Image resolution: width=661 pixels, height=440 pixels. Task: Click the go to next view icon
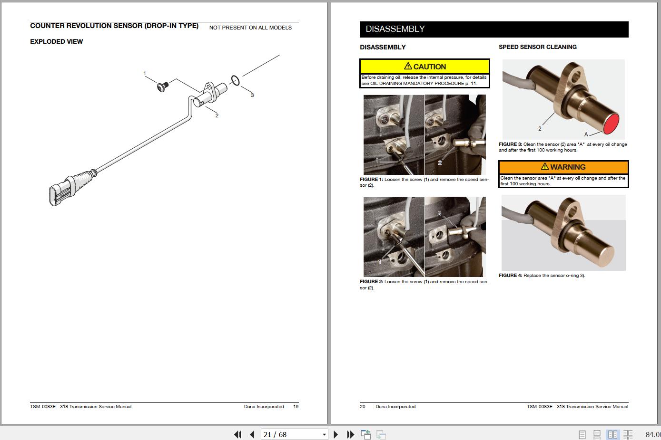coord(381,434)
